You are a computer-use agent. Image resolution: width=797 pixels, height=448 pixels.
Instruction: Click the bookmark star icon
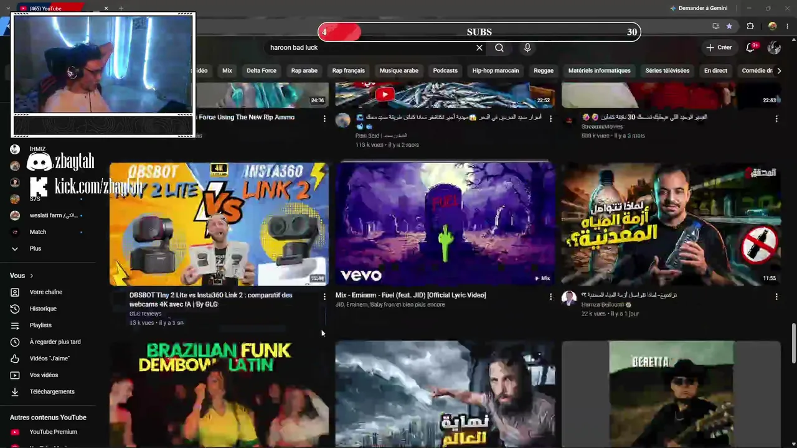(x=729, y=26)
